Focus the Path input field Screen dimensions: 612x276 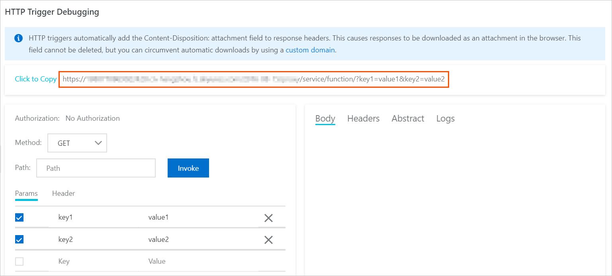tap(96, 168)
